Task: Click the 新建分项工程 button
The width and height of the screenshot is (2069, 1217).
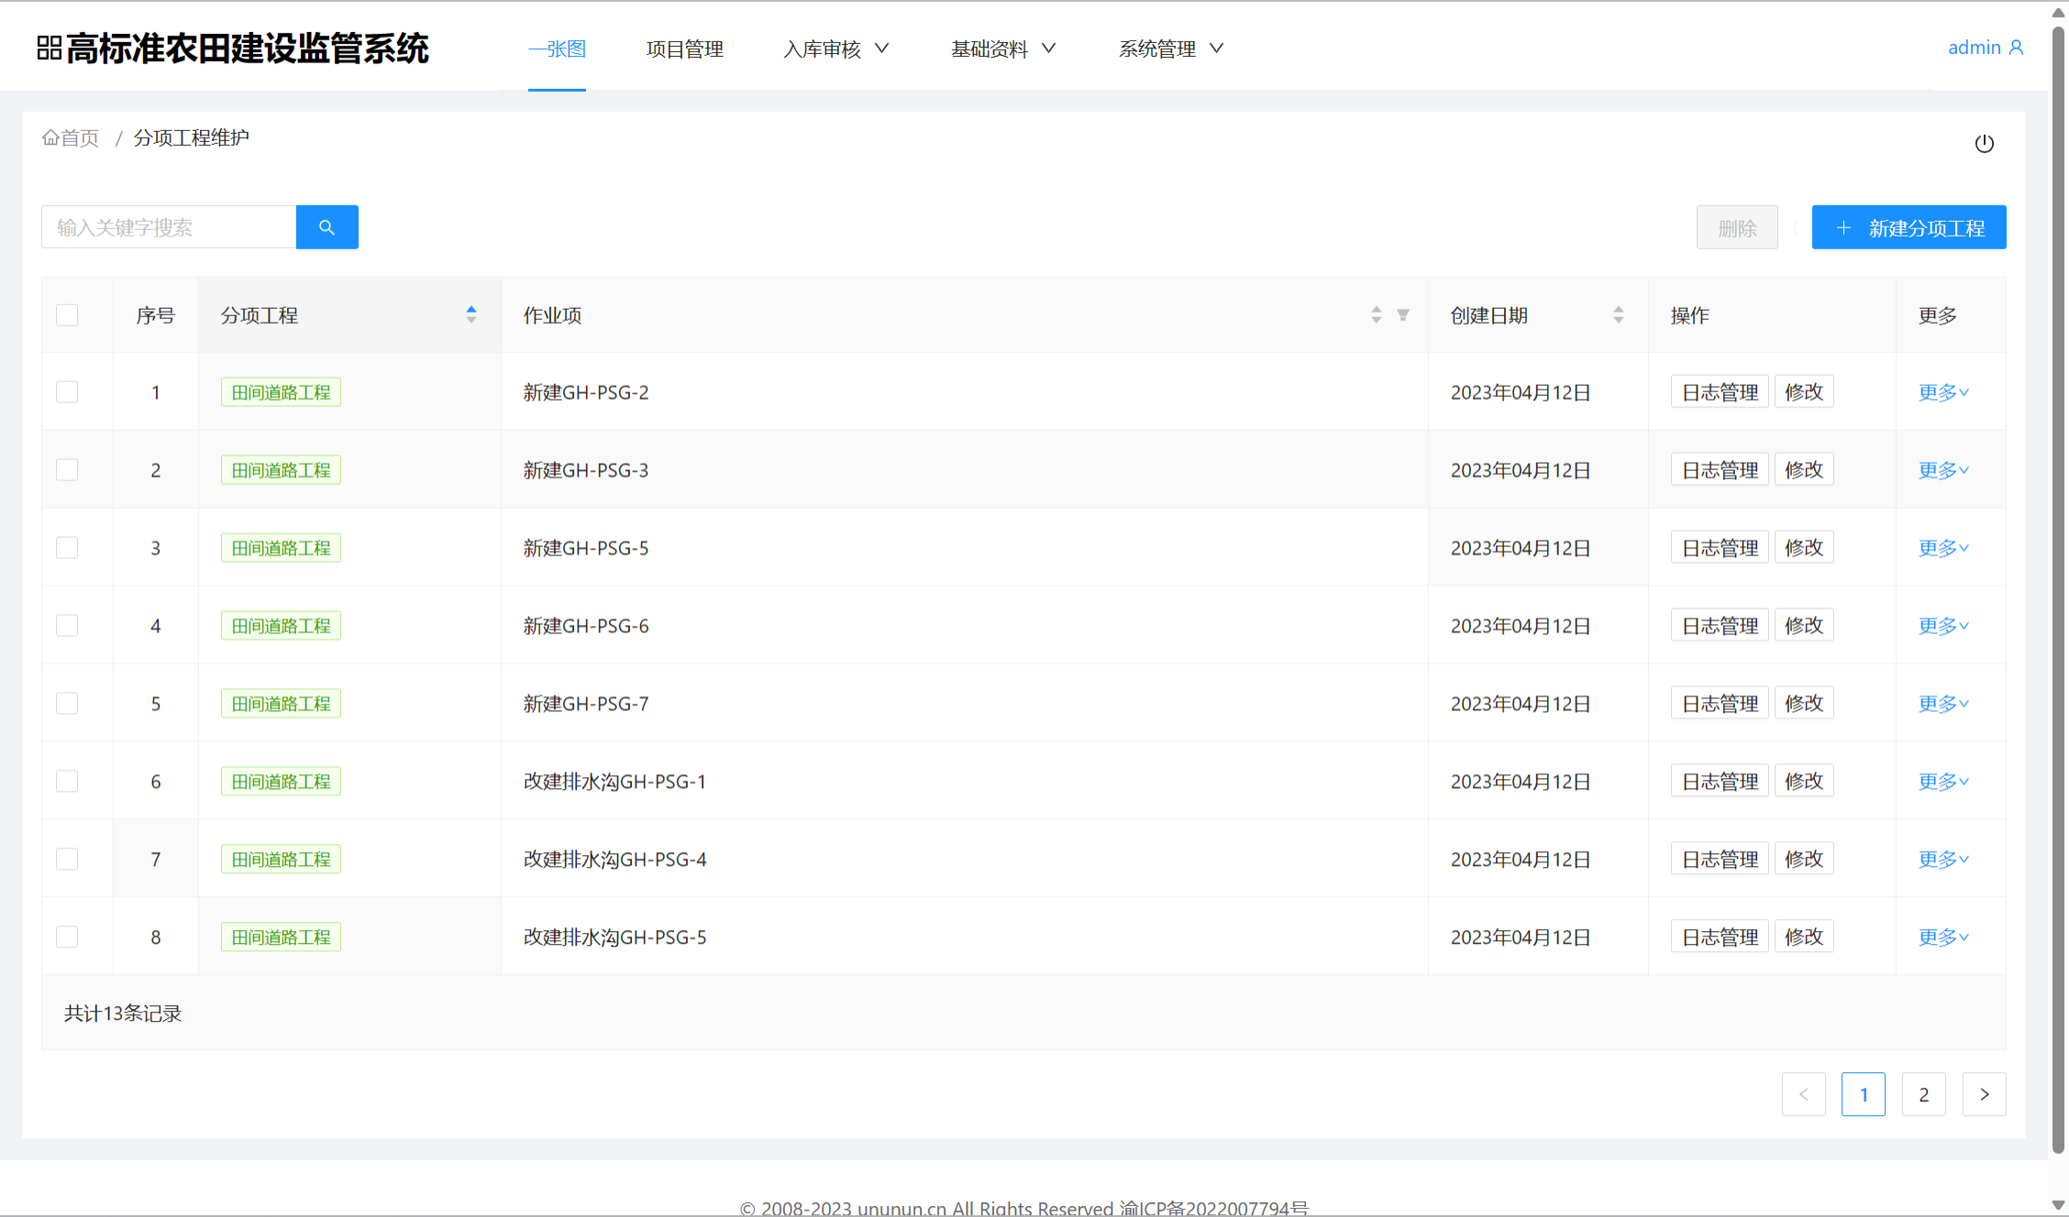Action: click(x=1909, y=227)
